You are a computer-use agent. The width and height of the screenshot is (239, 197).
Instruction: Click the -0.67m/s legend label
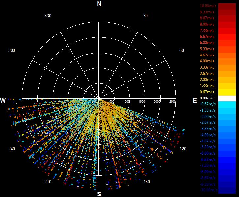click(208, 104)
